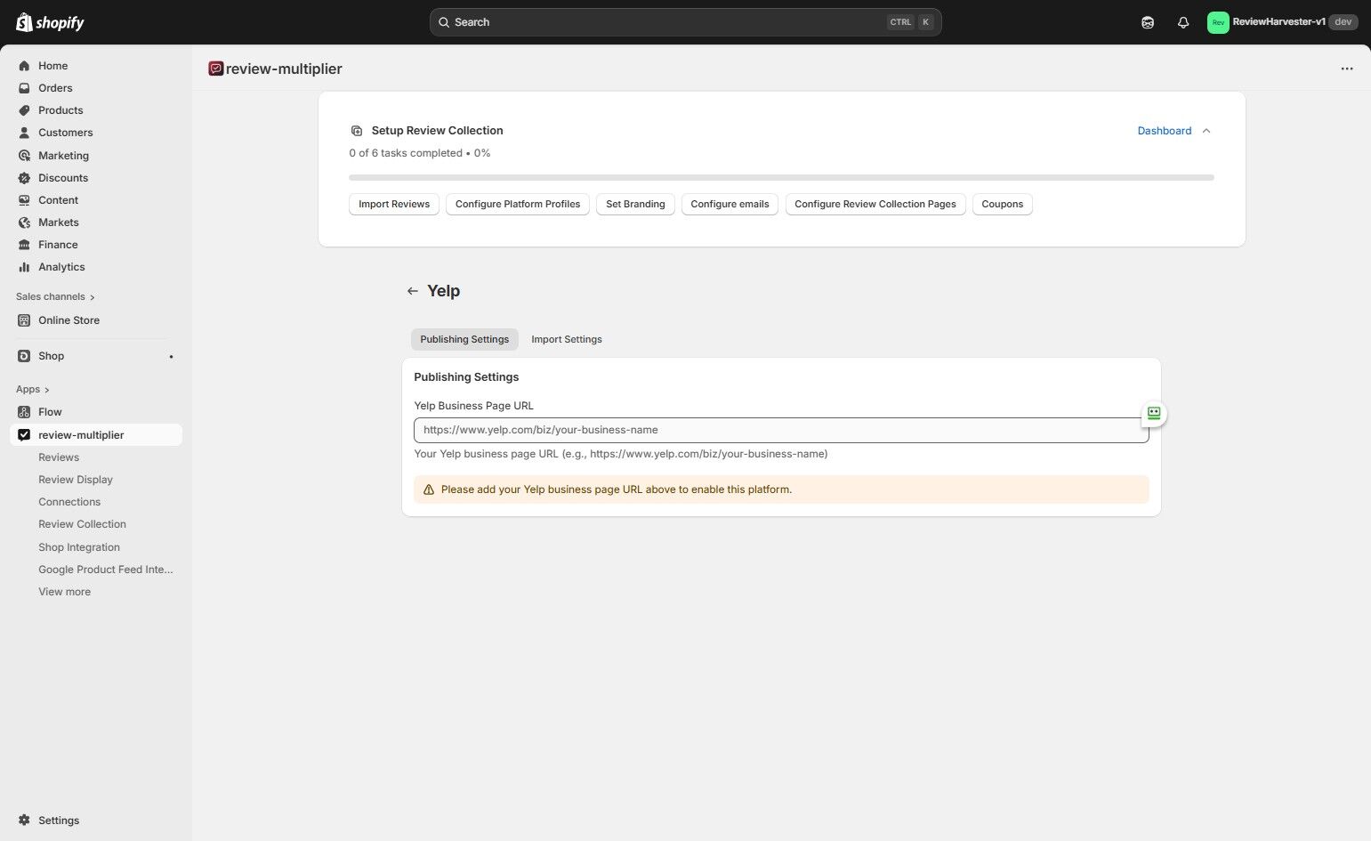The width and height of the screenshot is (1371, 841).
Task: Click the warning alert about Yelp business page URL
Action: [781, 489]
